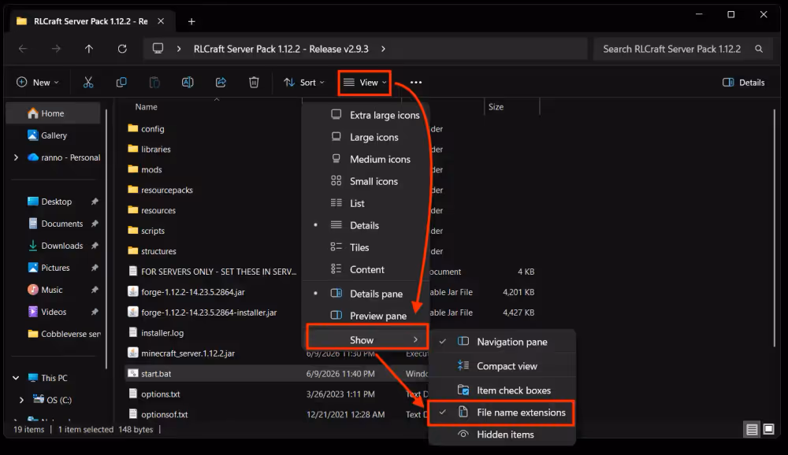This screenshot has height=455, width=788.
Task: Expand the Show submenu
Action: [x=367, y=340]
